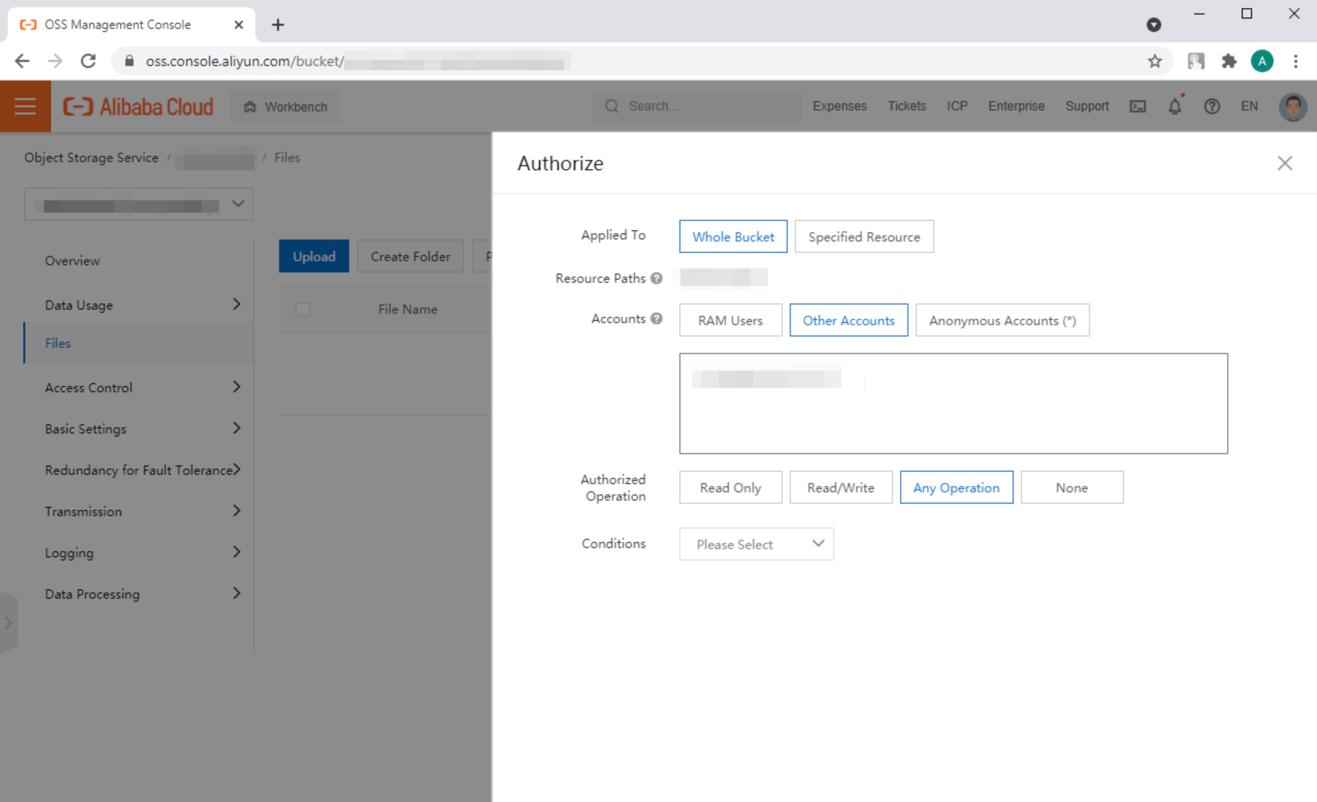Set authorized operation to Any Operation
Image resolution: width=1317 pixels, height=802 pixels.
click(956, 487)
